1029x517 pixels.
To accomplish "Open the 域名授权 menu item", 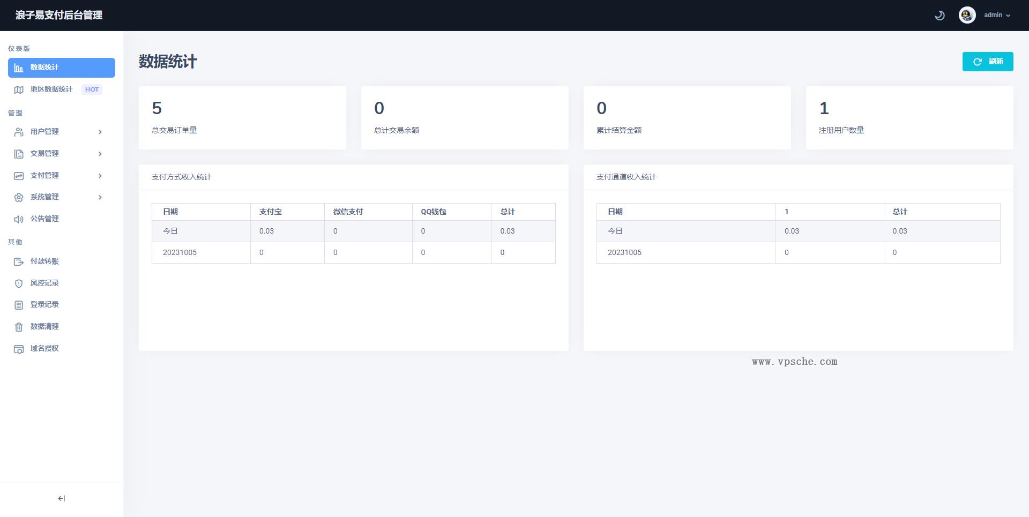I will point(44,348).
